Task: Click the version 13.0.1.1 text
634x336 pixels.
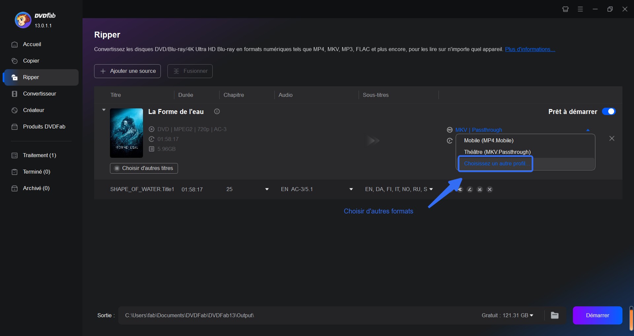Action: (x=43, y=25)
